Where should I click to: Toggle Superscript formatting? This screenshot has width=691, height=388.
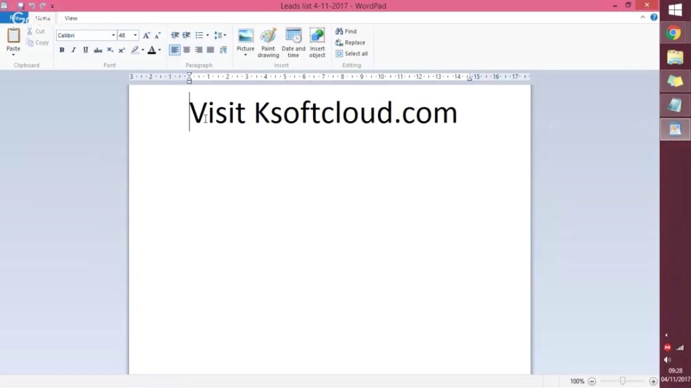[x=122, y=50]
